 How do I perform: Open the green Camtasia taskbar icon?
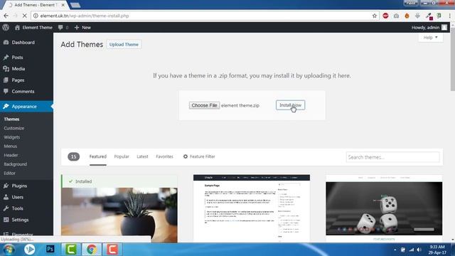click(70, 250)
